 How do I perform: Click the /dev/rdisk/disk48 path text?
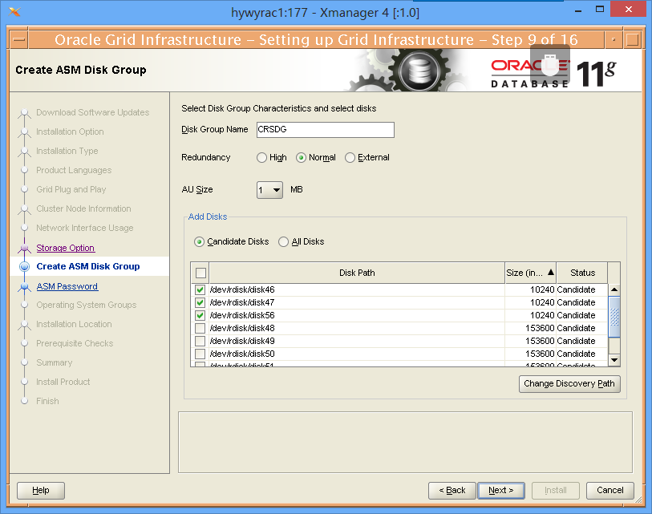pos(242,328)
